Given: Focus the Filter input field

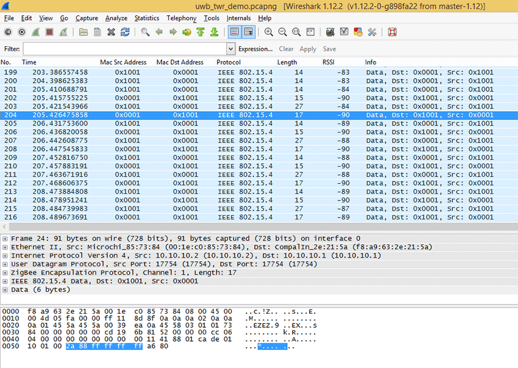Looking at the screenshot, I should (125, 49).
